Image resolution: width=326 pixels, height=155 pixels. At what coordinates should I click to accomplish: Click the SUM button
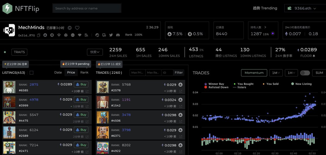pyautogui.click(x=319, y=73)
